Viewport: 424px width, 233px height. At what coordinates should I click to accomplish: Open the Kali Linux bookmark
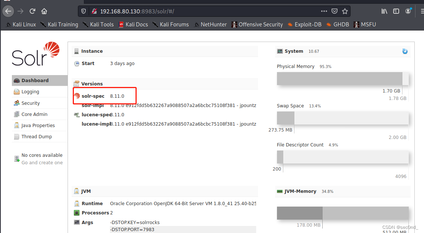pyautogui.click(x=21, y=25)
